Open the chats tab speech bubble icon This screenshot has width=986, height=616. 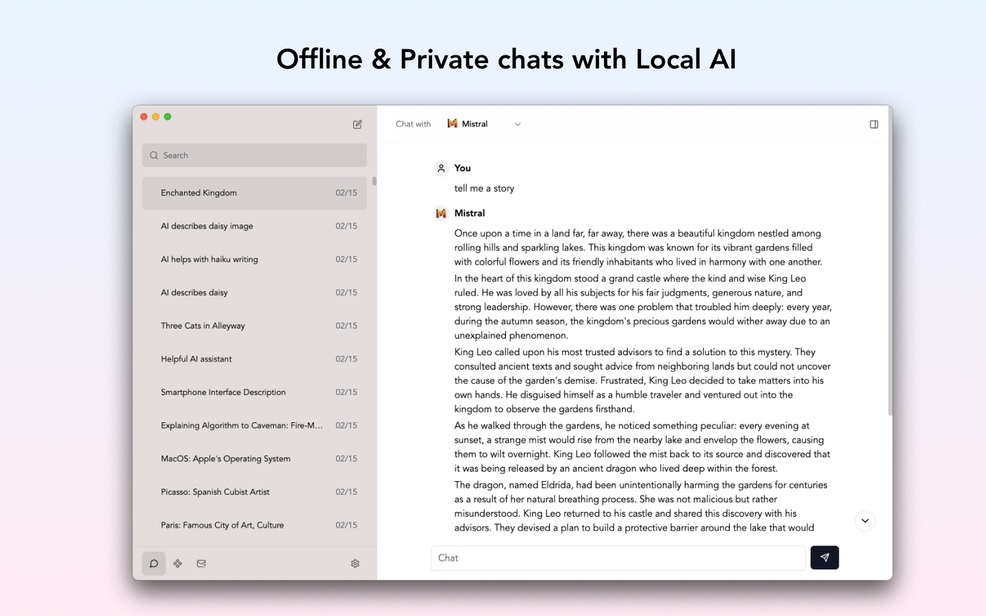pos(154,563)
